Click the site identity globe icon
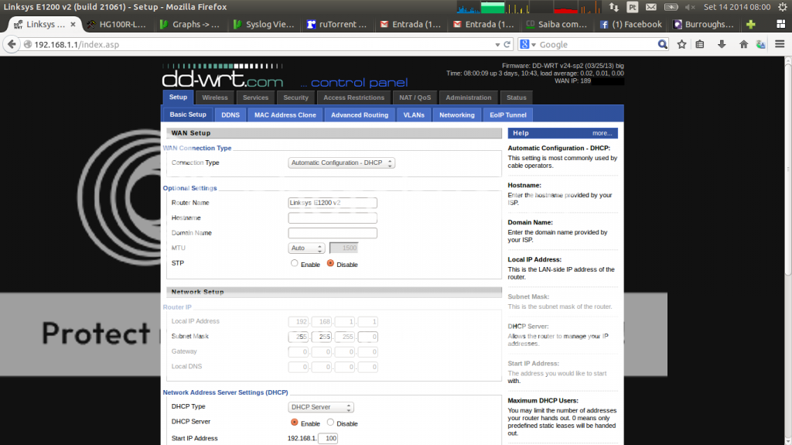The height and width of the screenshot is (445, 792). 28,45
